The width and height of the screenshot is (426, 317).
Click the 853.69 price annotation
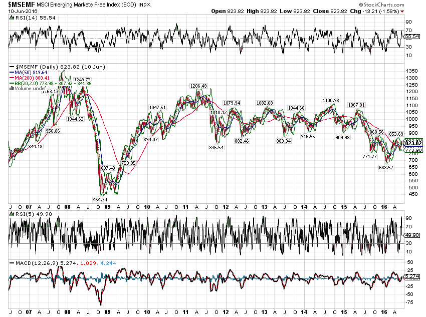point(396,134)
